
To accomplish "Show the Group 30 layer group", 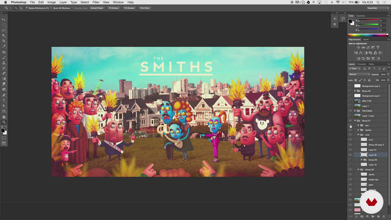I will [350, 160].
